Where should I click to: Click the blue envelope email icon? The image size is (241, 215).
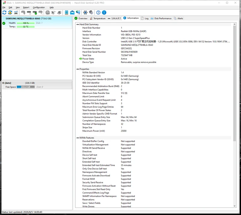point(72,12)
